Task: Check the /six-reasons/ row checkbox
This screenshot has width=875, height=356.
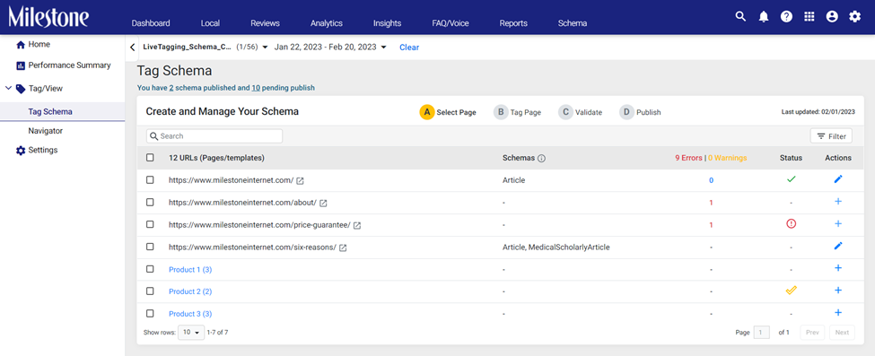Action: point(150,247)
